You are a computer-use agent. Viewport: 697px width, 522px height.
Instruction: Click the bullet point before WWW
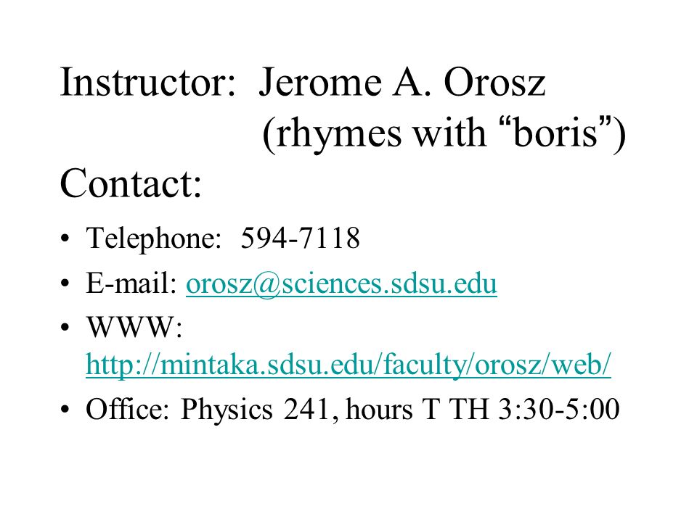tap(65, 328)
